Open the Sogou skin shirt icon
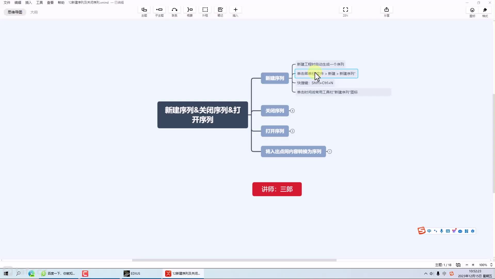 [x=454, y=231]
